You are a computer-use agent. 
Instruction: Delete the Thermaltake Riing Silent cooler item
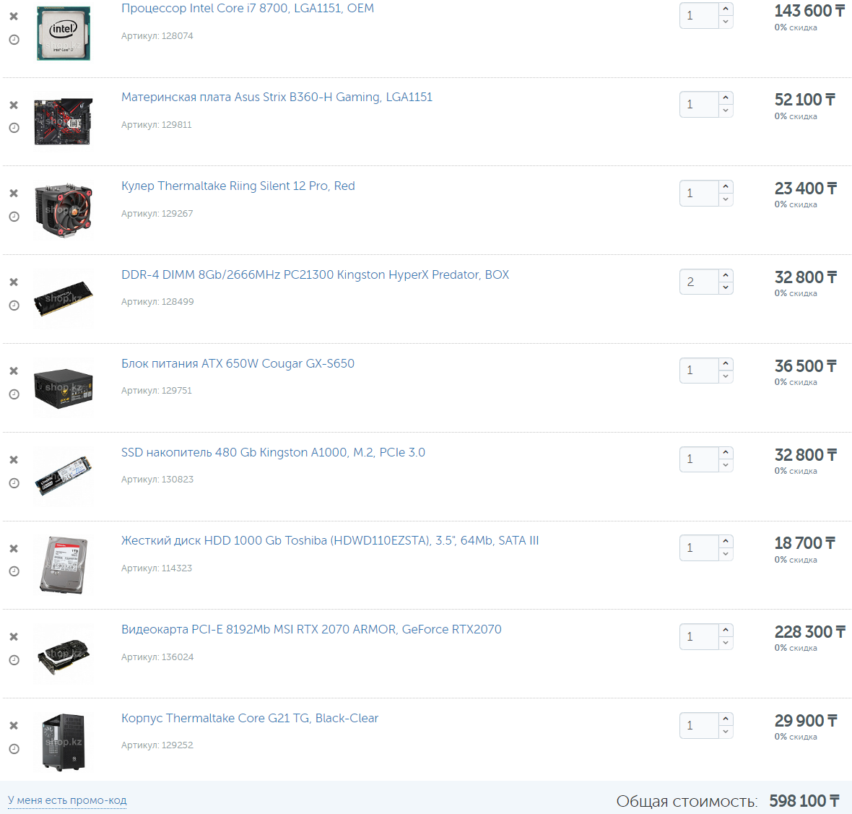click(x=14, y=194)
